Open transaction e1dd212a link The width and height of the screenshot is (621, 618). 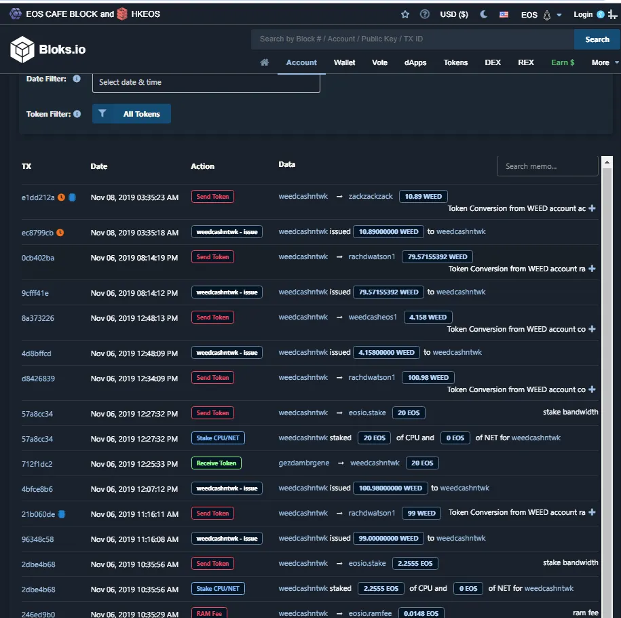[x=38, y=197]
